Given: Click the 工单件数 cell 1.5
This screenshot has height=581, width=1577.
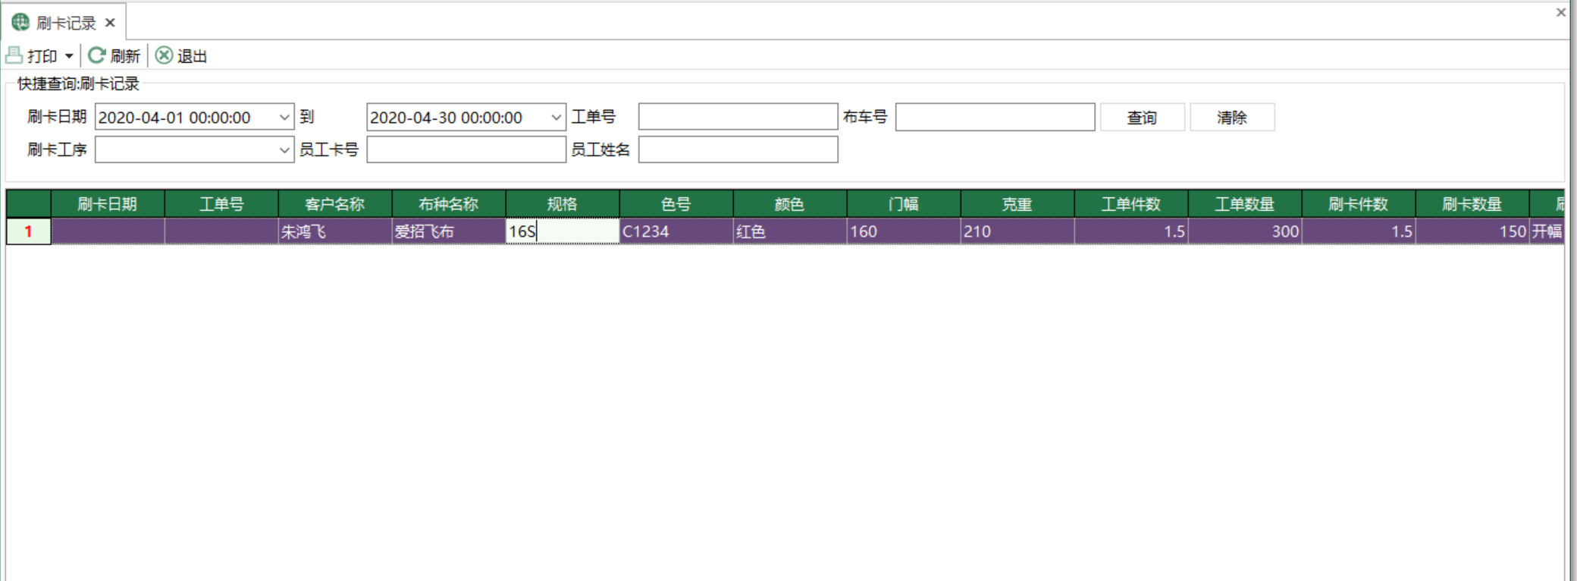Looking at the screenshot, I should (x=1131, y=231).
